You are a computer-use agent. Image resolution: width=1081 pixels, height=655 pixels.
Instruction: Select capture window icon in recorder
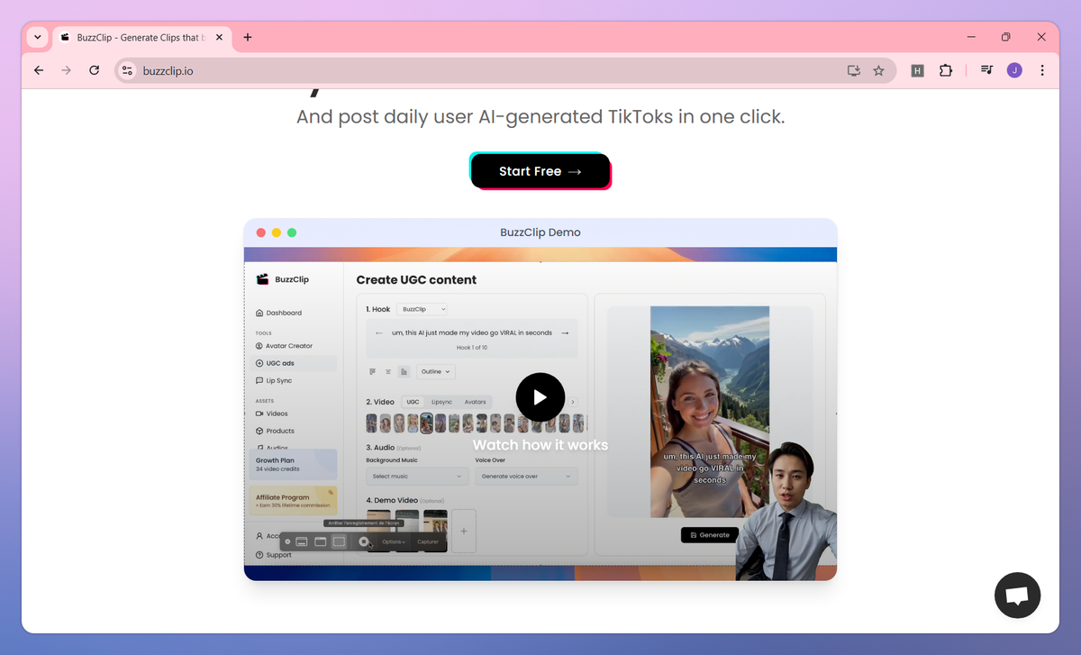pos(320,541)
